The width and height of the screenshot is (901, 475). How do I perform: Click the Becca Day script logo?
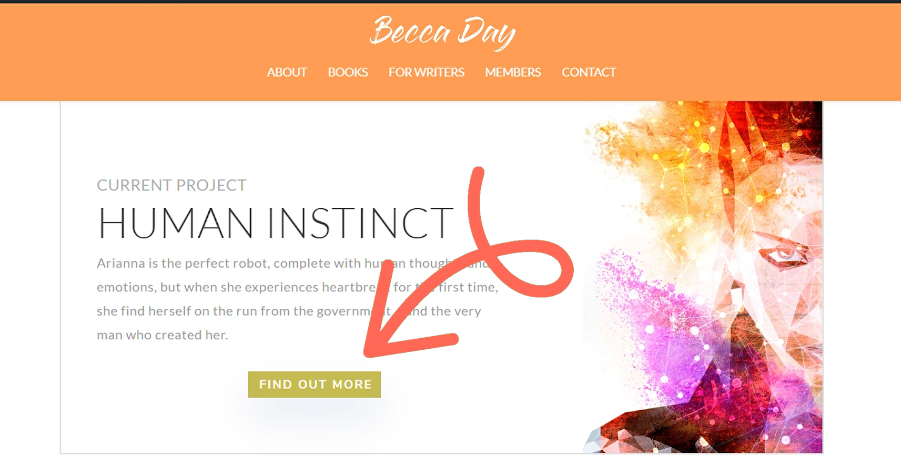(x=442, y=32)
